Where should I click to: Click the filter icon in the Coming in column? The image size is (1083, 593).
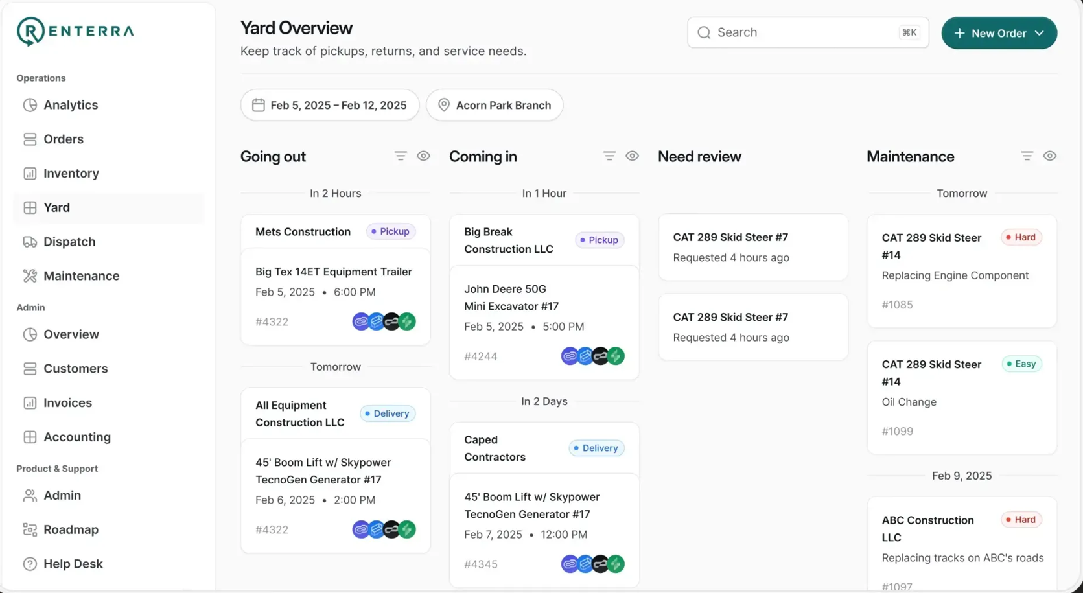click(609, 156)
